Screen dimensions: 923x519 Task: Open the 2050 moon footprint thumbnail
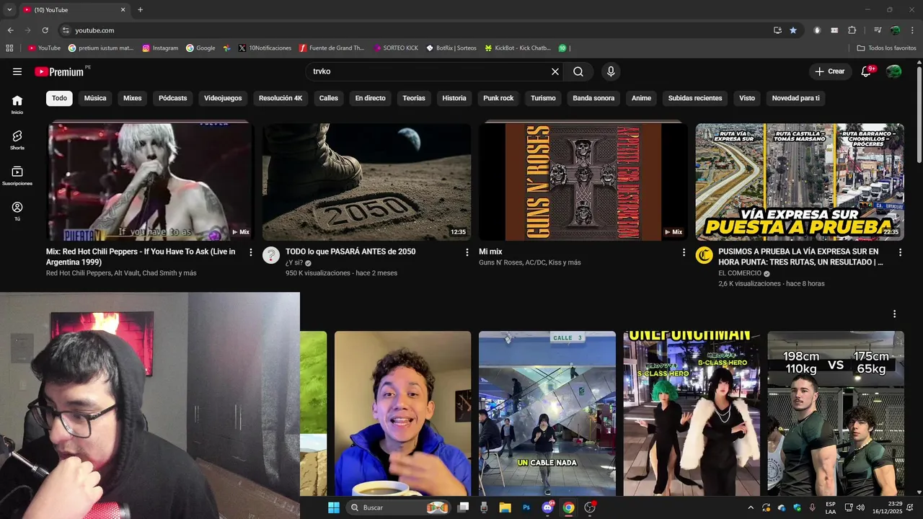[366, 182]
